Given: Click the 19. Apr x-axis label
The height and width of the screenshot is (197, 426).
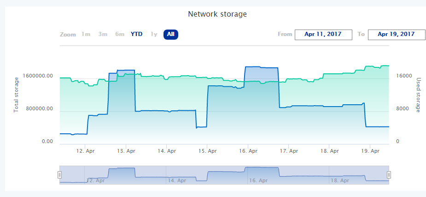Looking at the screenshot, I should 371,151.
